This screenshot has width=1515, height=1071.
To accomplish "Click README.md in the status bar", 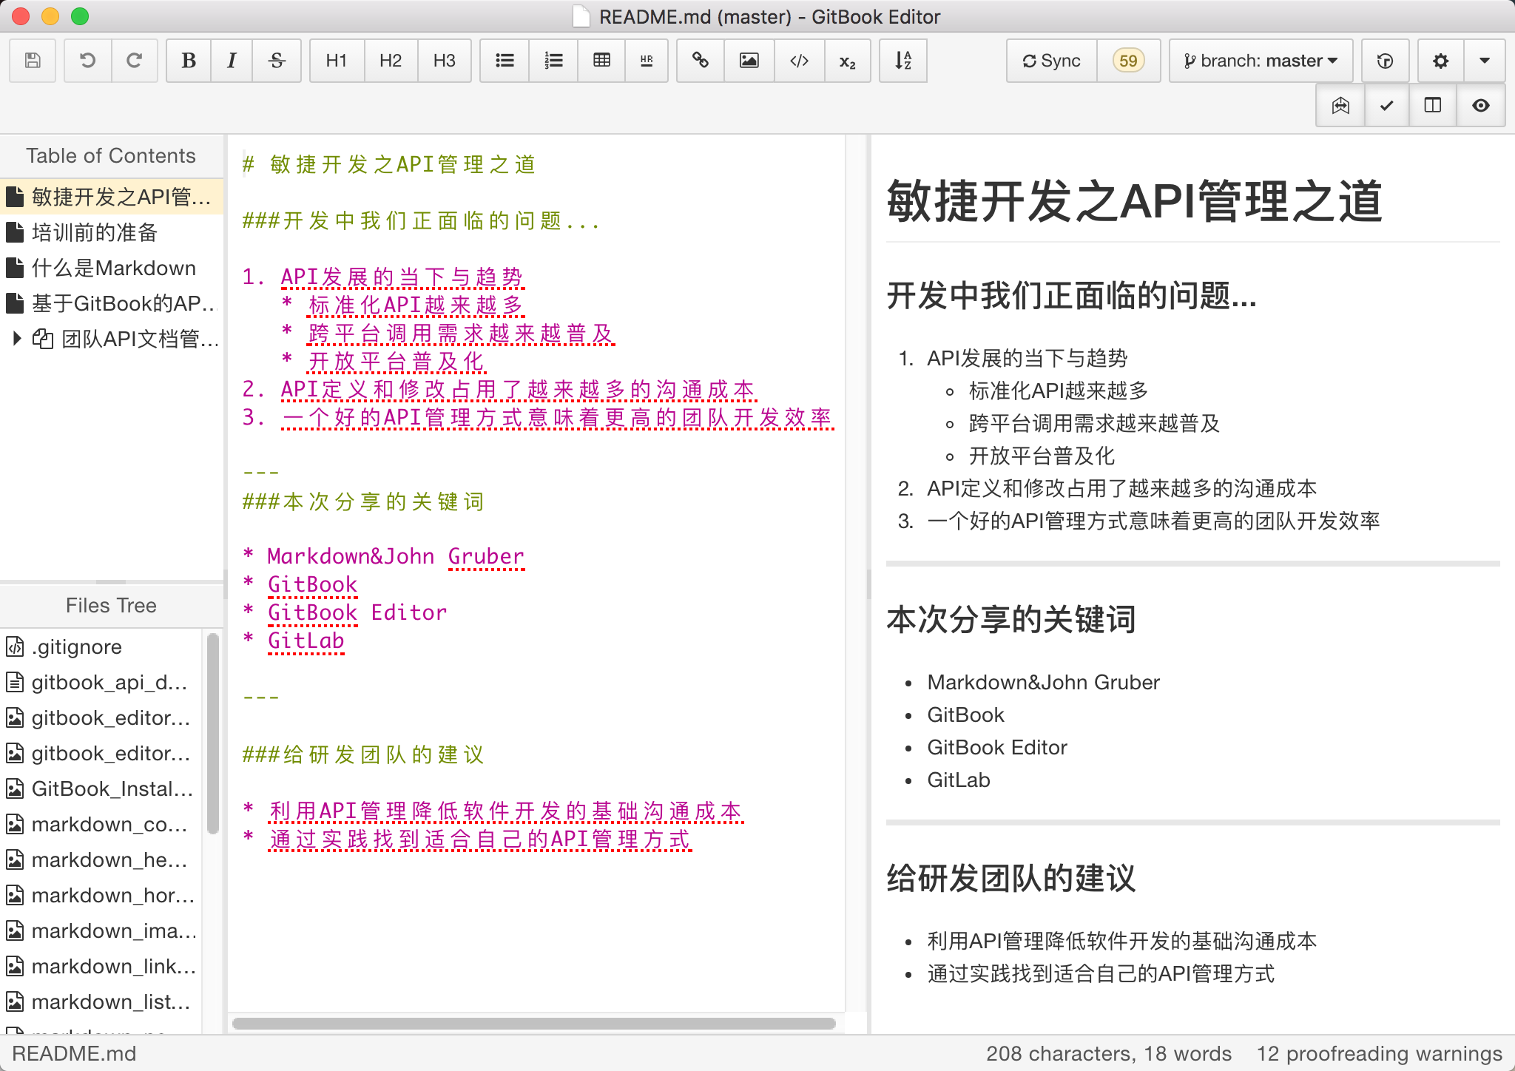I will pyautogui.click(x=74, y=1053).
